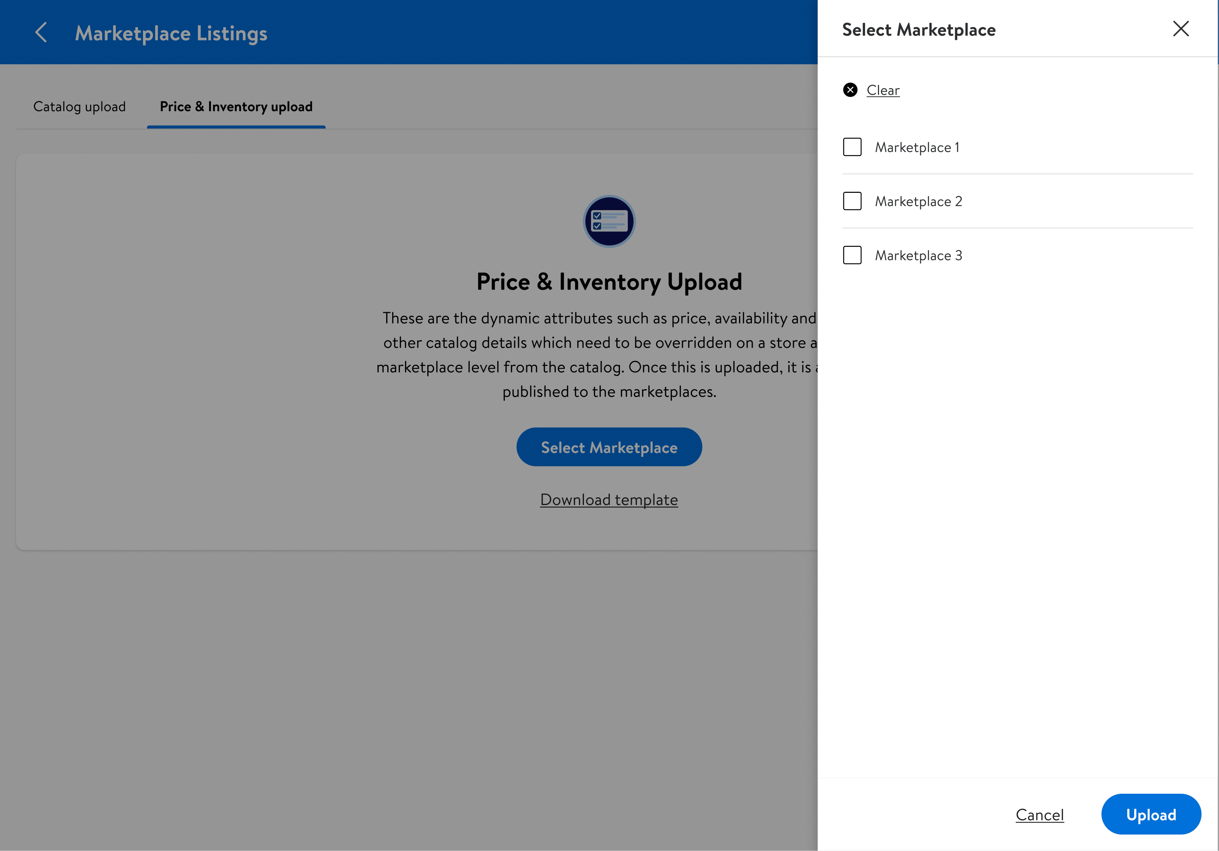Check the Marketplace 1 checkbox
This screenshot has height=851, width=1219.
[x=852, y=147]
